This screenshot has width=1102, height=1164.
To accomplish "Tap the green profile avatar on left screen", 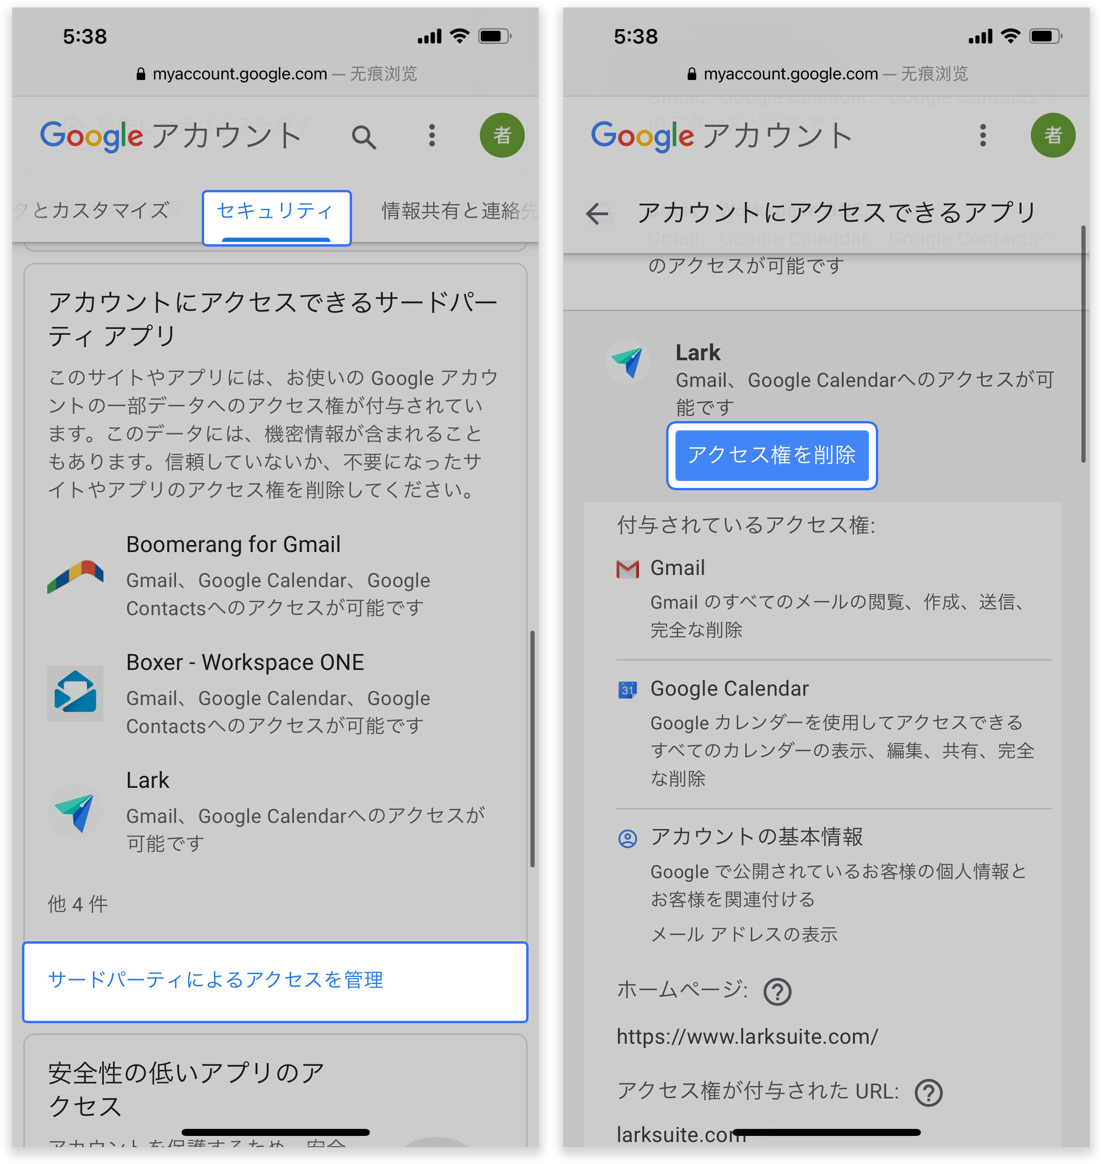I will 502,136.
